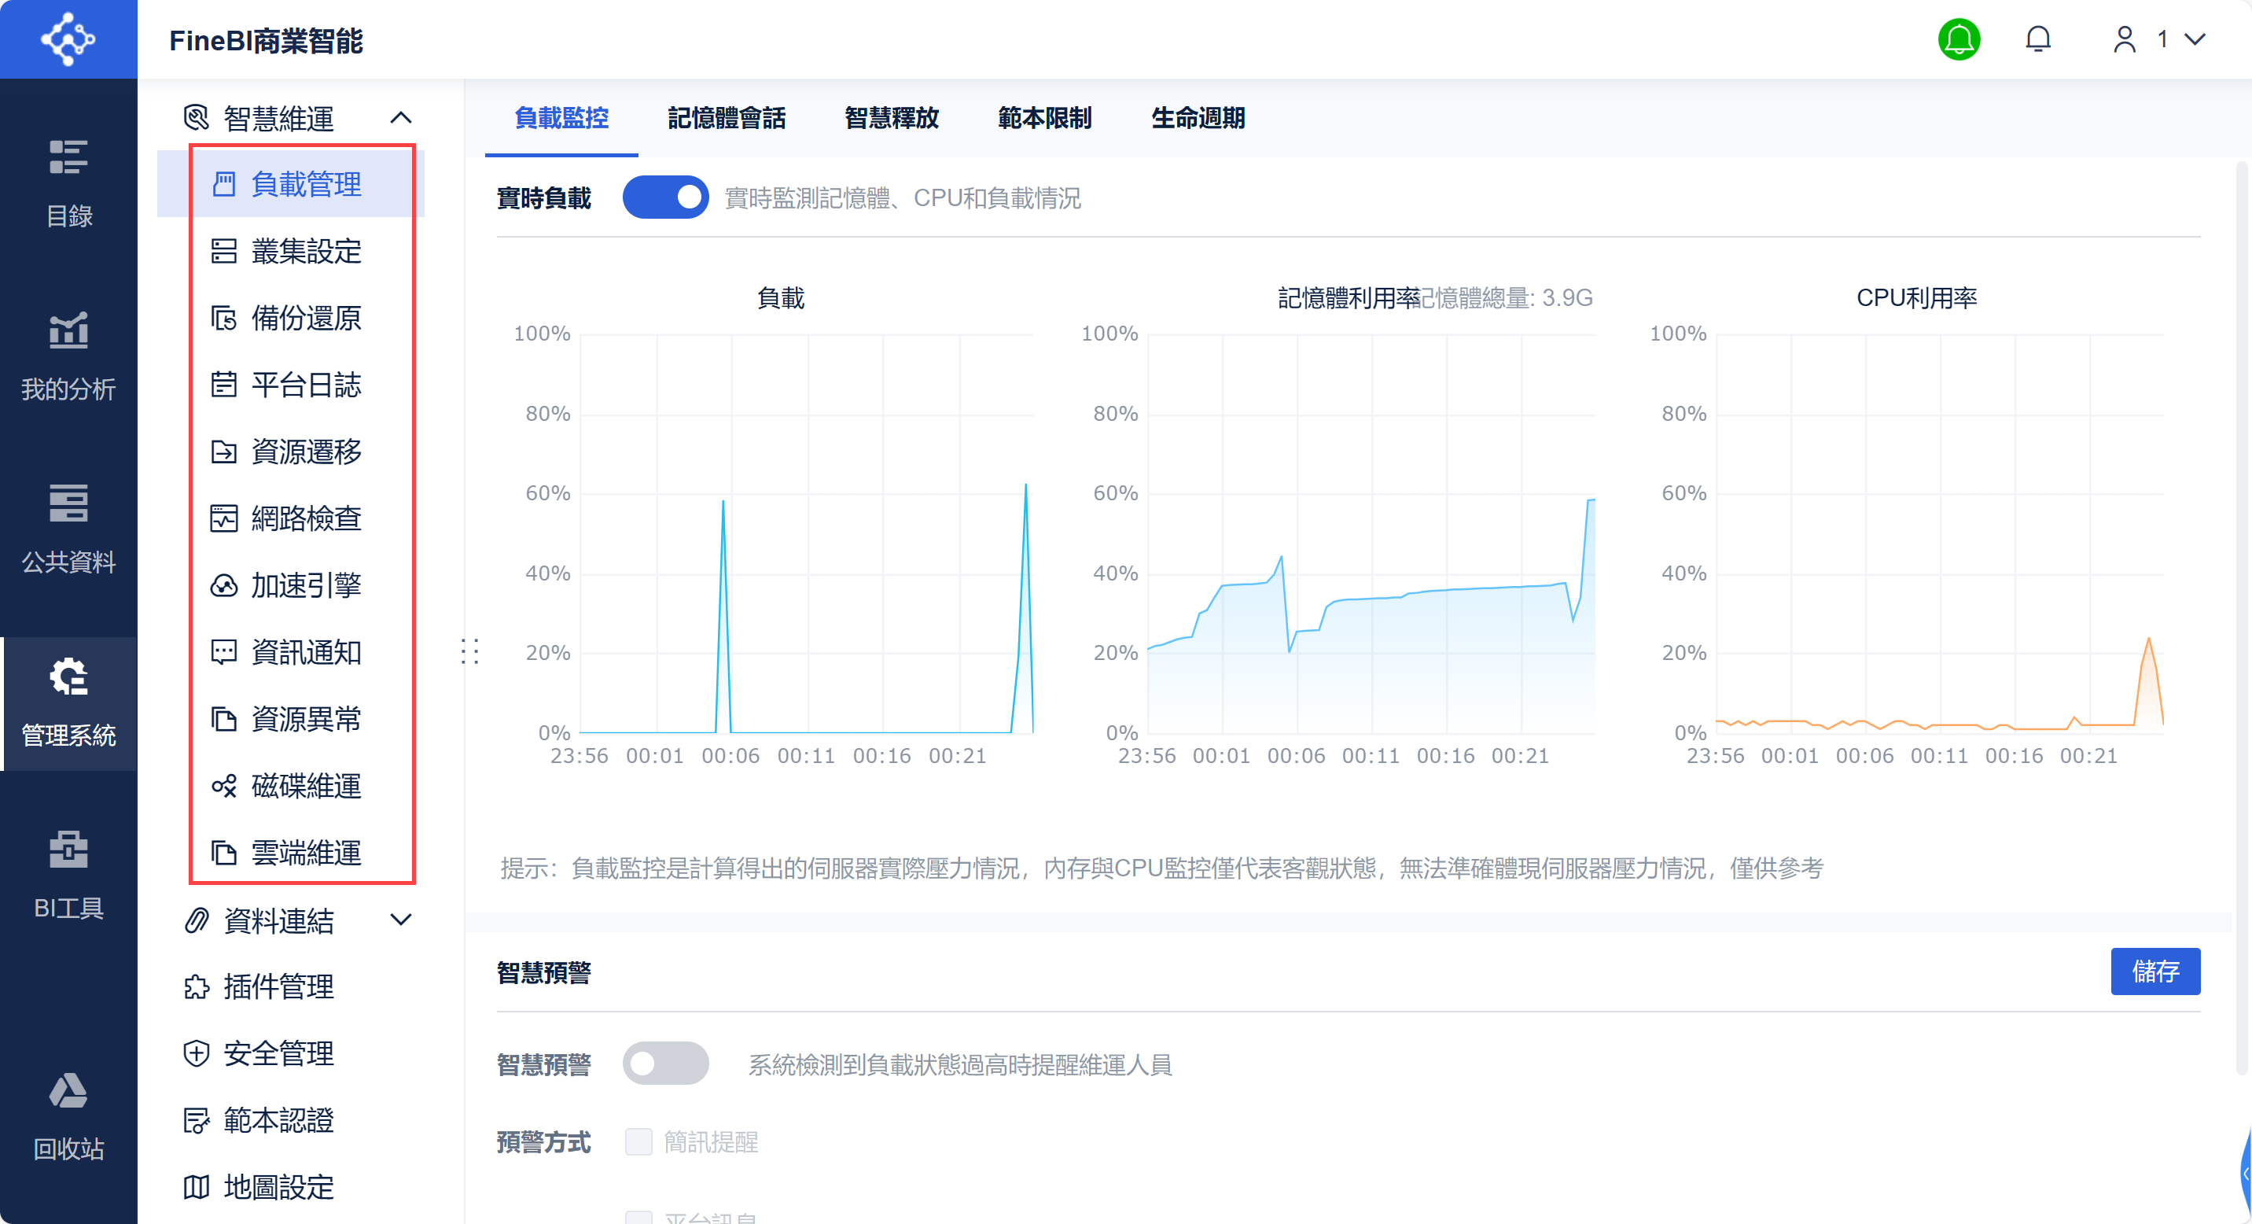
Task: Disable the 實時負載 real-time load switch
Action: click(665, 197)
